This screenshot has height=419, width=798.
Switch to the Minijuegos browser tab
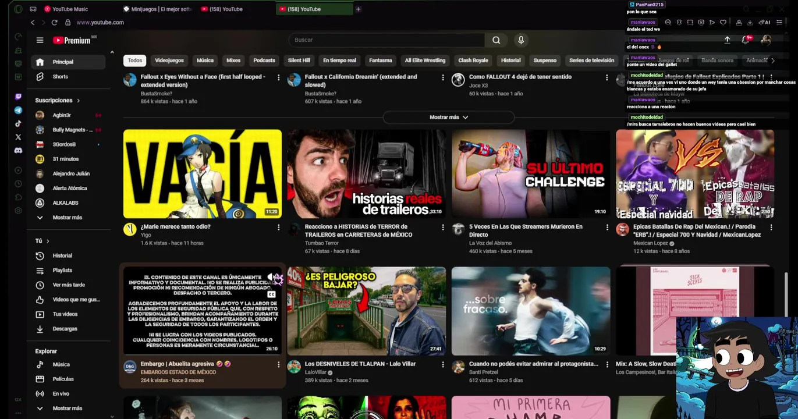(x=158, y=9)
